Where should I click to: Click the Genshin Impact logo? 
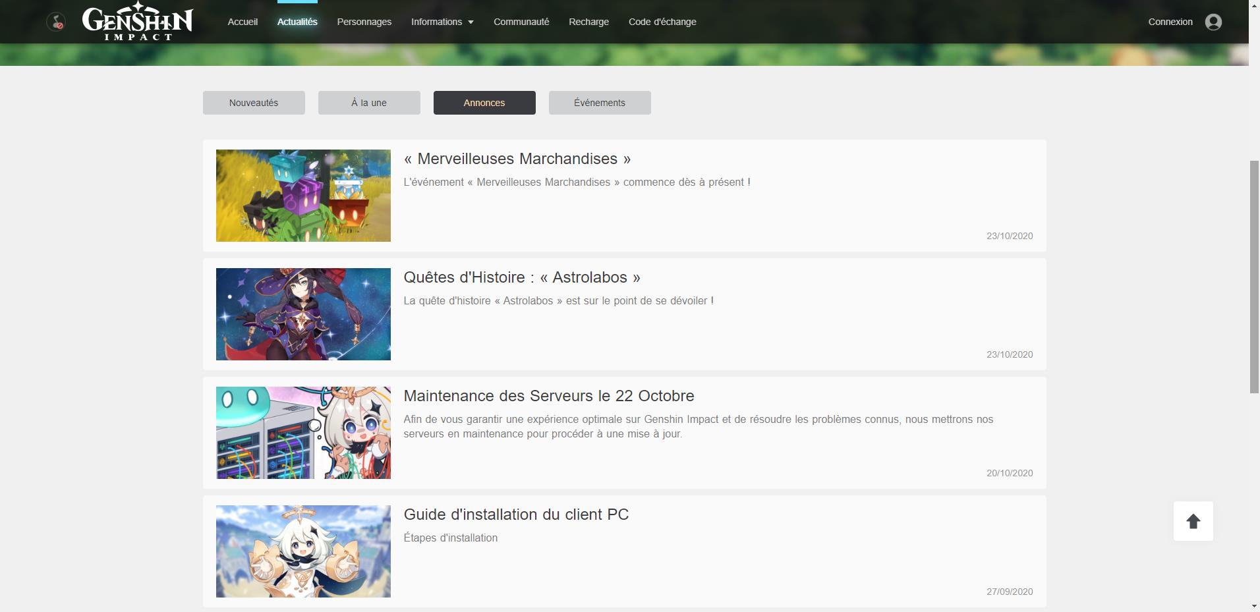click(x=137, y=22)
